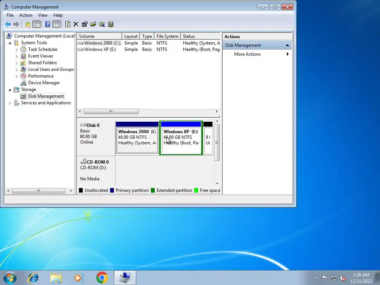Expand the Performance node arrow
380x285 pixels.
tap(17, 76)
